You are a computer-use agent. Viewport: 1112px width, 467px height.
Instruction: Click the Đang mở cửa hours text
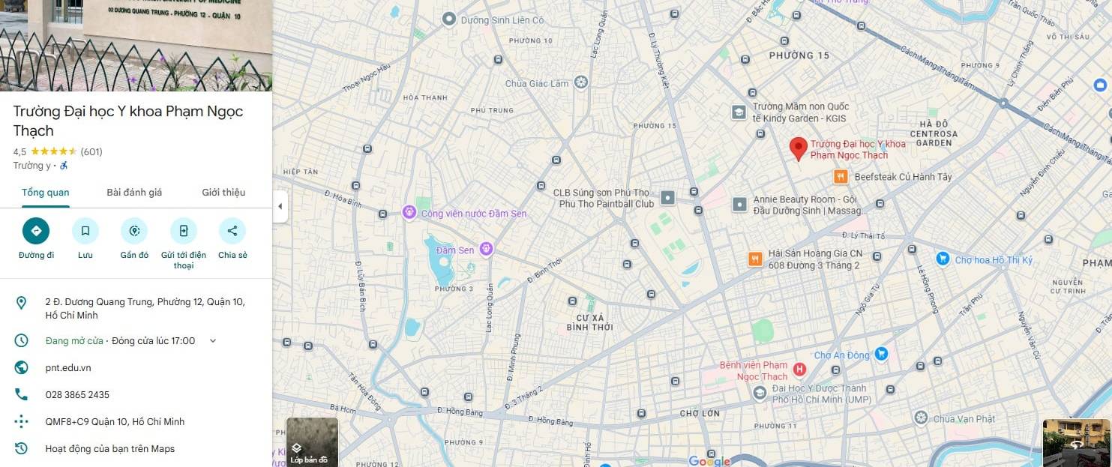coord(74,341)
